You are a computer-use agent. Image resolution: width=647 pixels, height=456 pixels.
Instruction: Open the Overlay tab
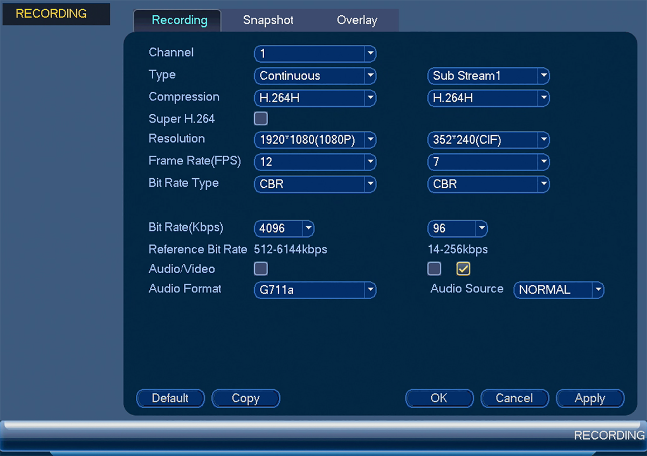click(357, 21)
